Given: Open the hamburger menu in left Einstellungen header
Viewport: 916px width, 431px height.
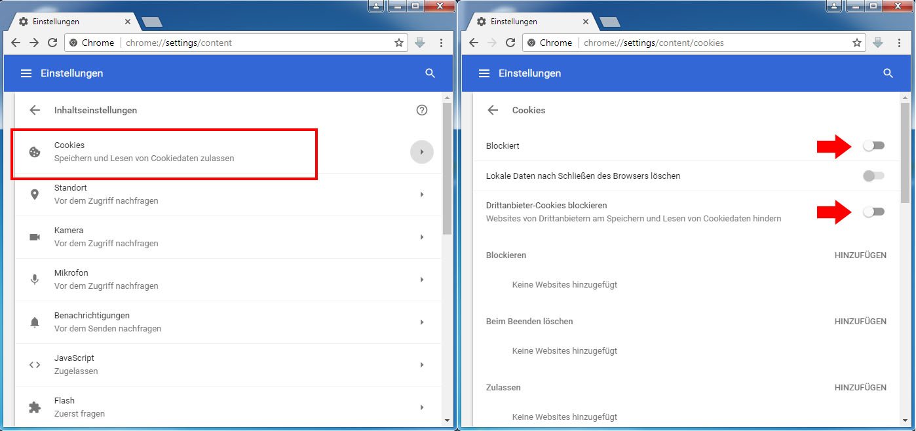Looking at the screenshot, I should pos(26,73).
